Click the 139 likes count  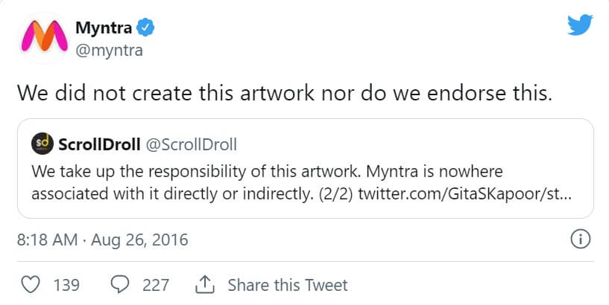(x=66, y=284)
